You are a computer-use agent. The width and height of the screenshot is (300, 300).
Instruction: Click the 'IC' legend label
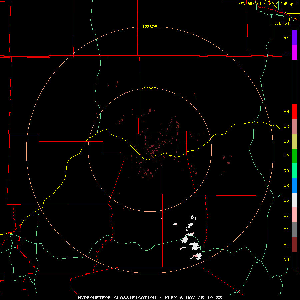point(286,215)
